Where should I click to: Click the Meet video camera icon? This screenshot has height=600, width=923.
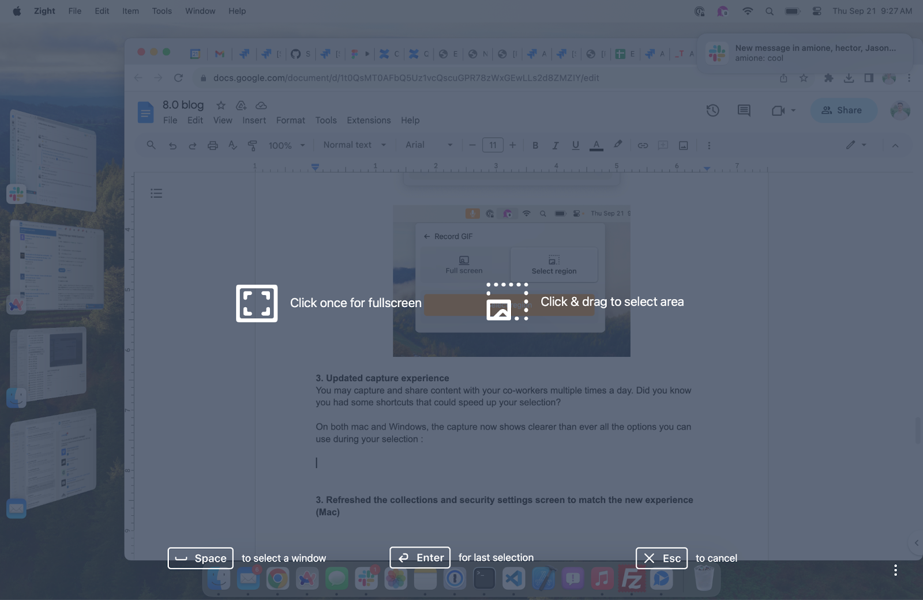[778, 111]
